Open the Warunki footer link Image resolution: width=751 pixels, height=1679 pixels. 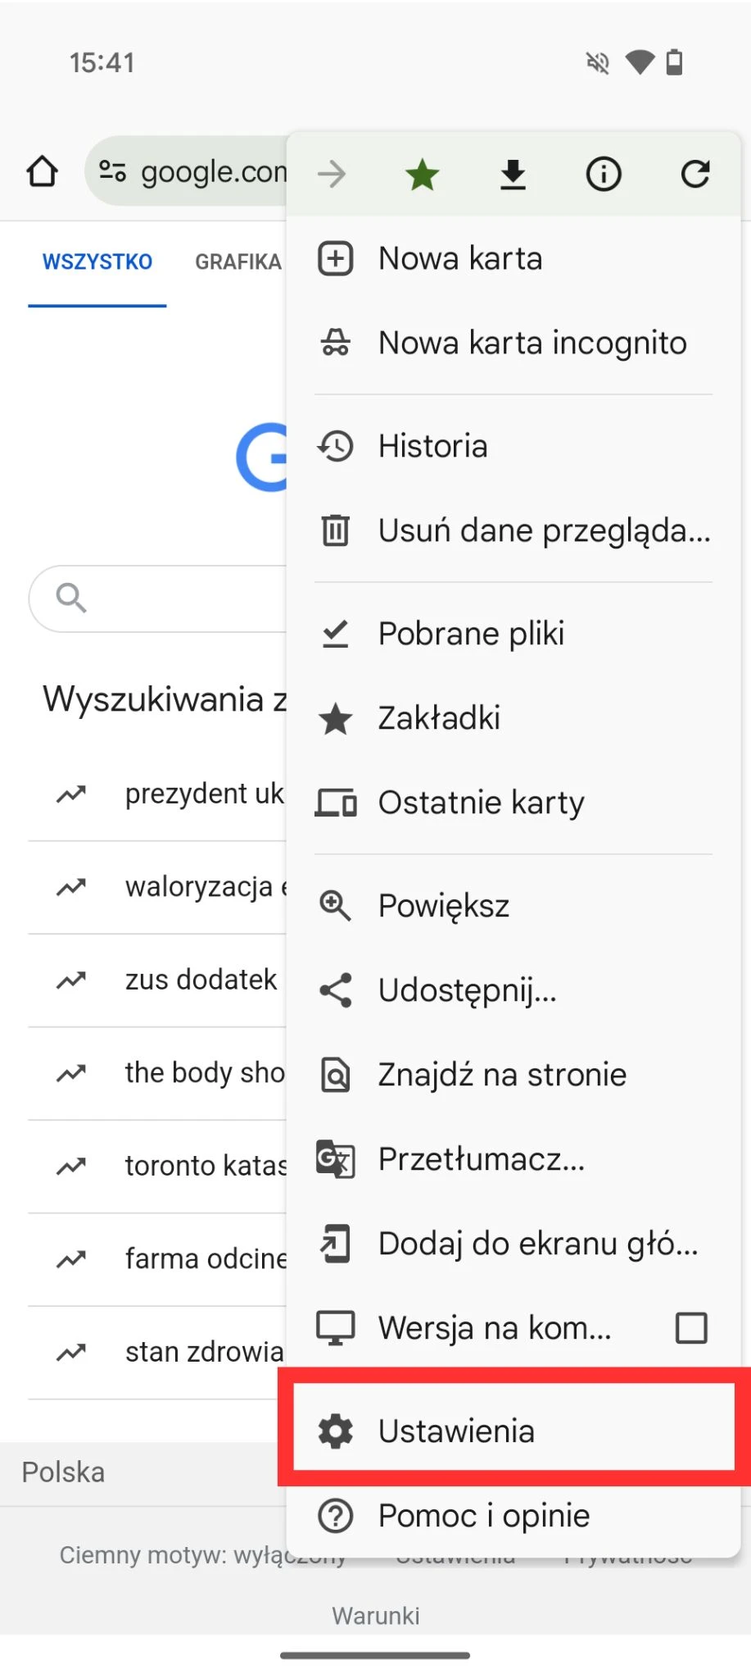[x=376, y=1616]
